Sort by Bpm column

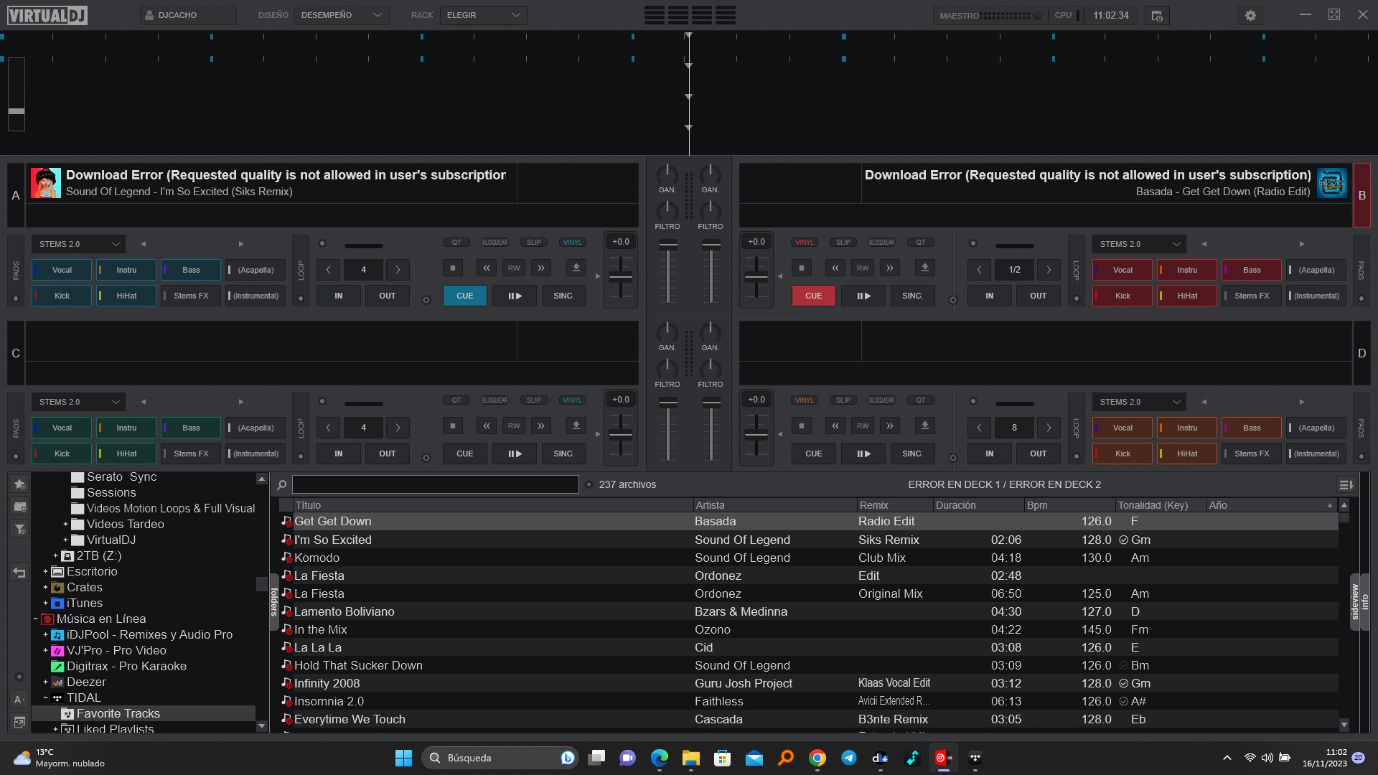pyautogui.click(x=1070, y=505)
